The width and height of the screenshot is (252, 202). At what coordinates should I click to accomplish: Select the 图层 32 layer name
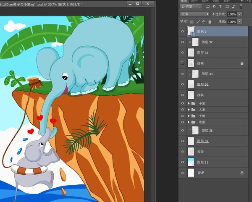(x=203, y=52)
